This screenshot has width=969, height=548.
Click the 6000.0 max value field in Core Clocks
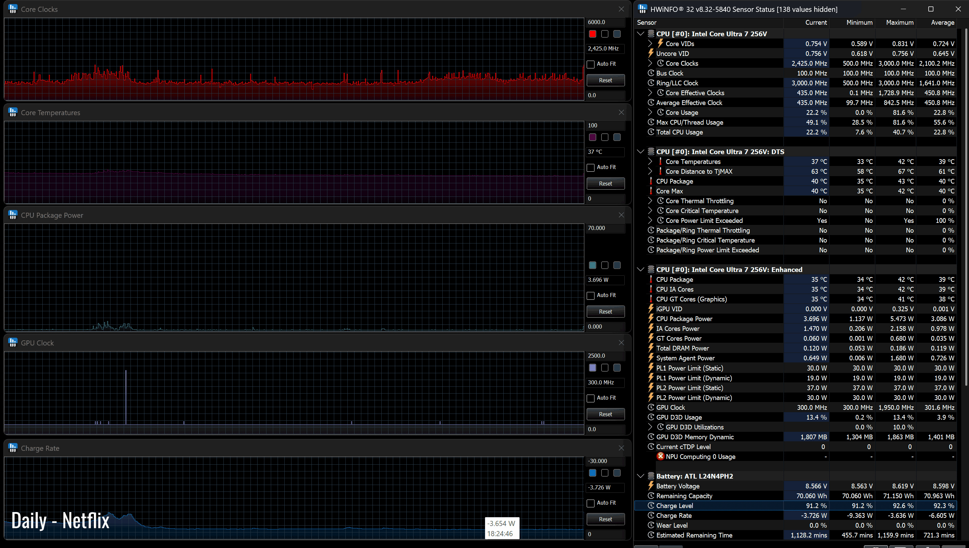(605, 22)
